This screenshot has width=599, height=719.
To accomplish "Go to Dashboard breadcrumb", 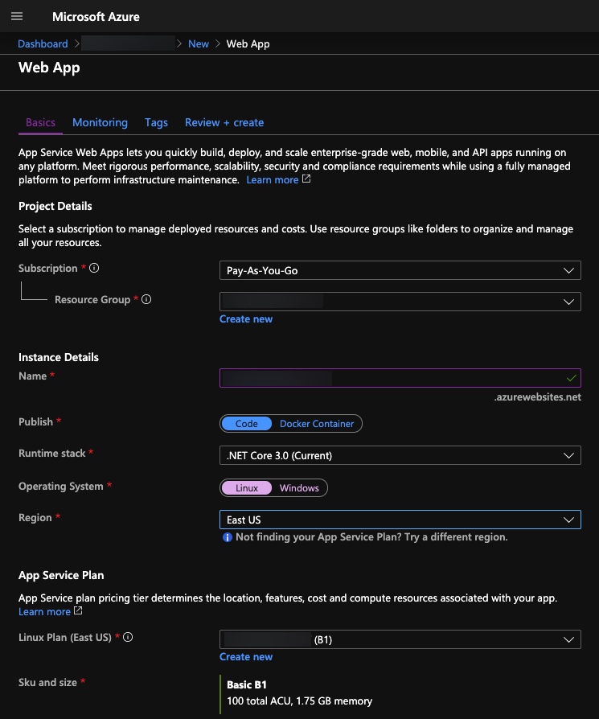I will pyautogui.click(x=43, y=43).
